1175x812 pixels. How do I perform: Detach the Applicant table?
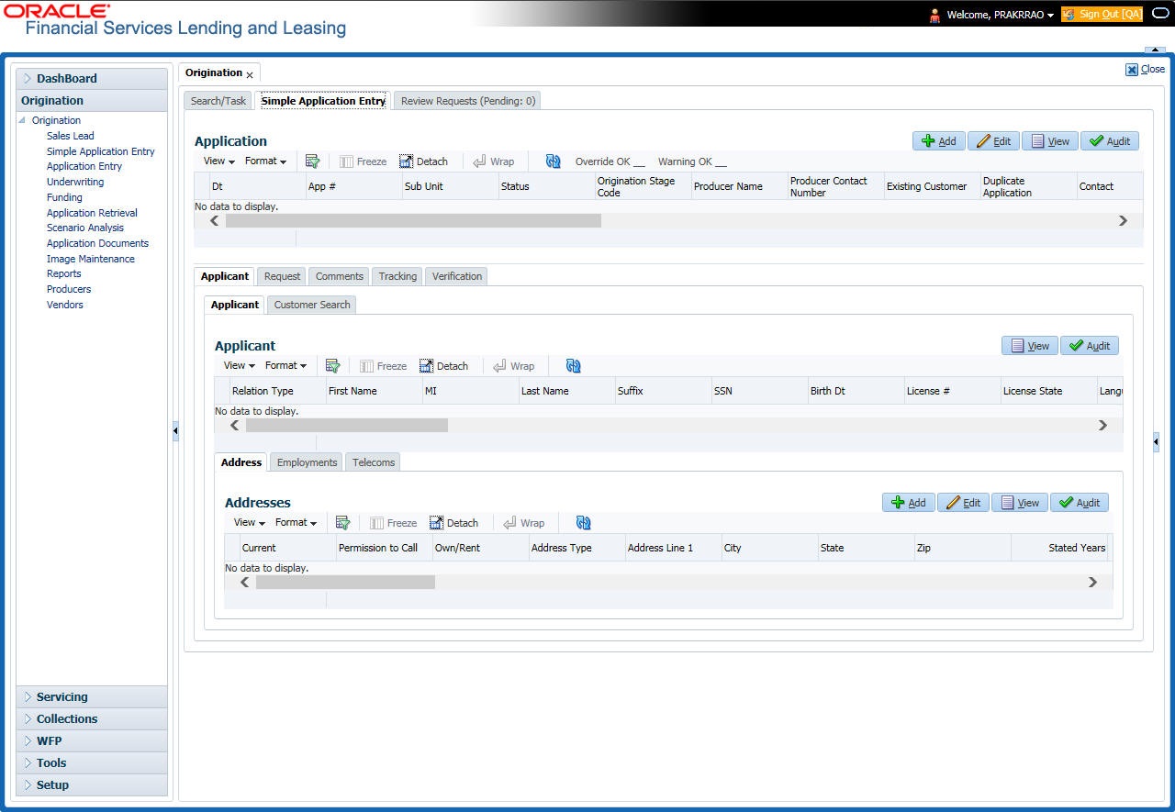point(443,366)
